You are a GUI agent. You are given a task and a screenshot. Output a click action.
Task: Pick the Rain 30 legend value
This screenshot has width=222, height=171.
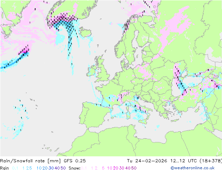coord(51,168)
